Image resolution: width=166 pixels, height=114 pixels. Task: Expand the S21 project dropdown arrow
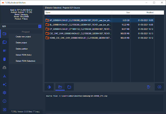40,26
